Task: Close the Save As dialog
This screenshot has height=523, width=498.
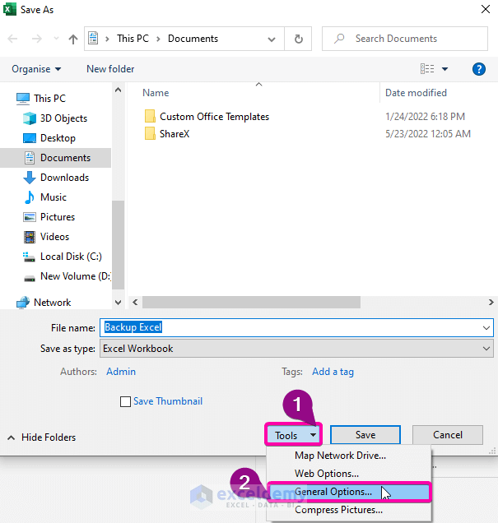Action: (486, 9)
